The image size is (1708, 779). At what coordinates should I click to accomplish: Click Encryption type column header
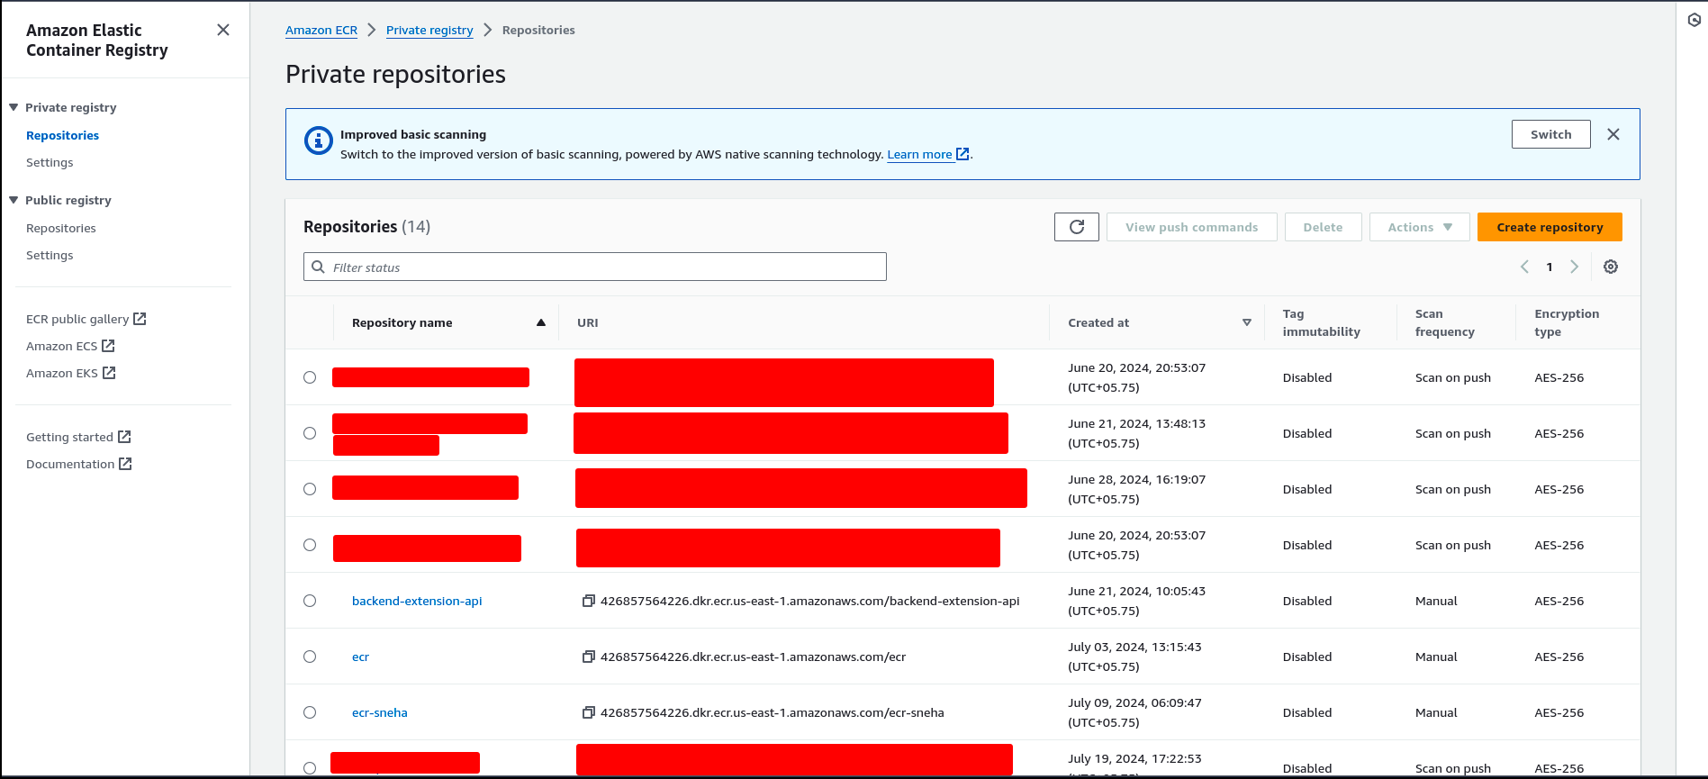1567,322
